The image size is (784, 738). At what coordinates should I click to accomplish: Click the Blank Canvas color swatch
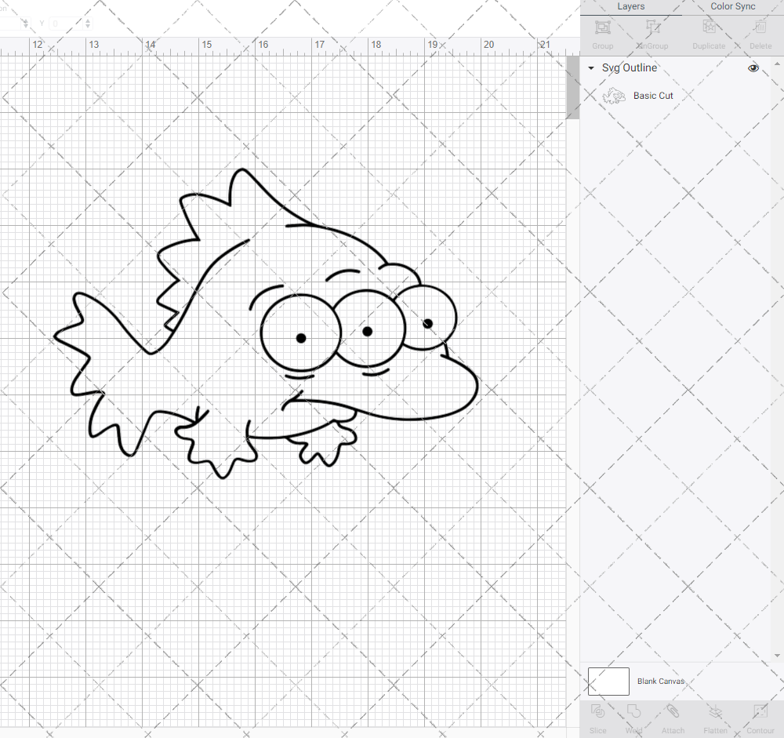608,681
